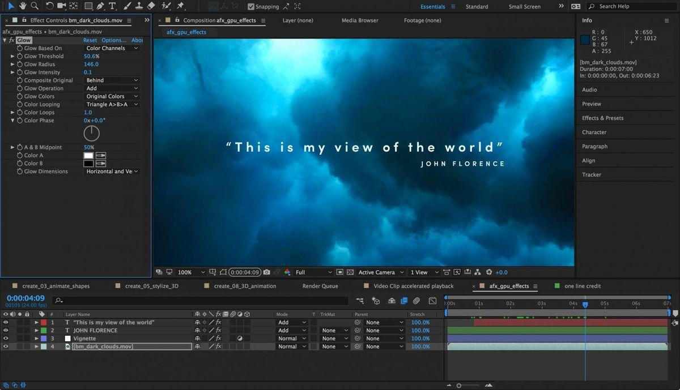680x390 pixels.
Task: Select the Puppet Pin tool
Action: click(x=180, y=6)
